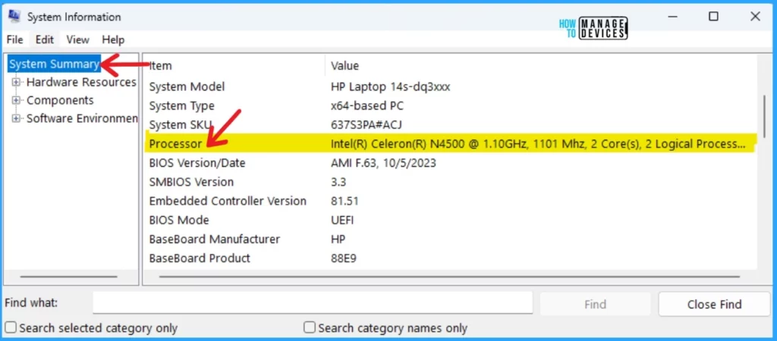
Task: Select the BaseBoard Manufacturer row
Action: (450, 239)
